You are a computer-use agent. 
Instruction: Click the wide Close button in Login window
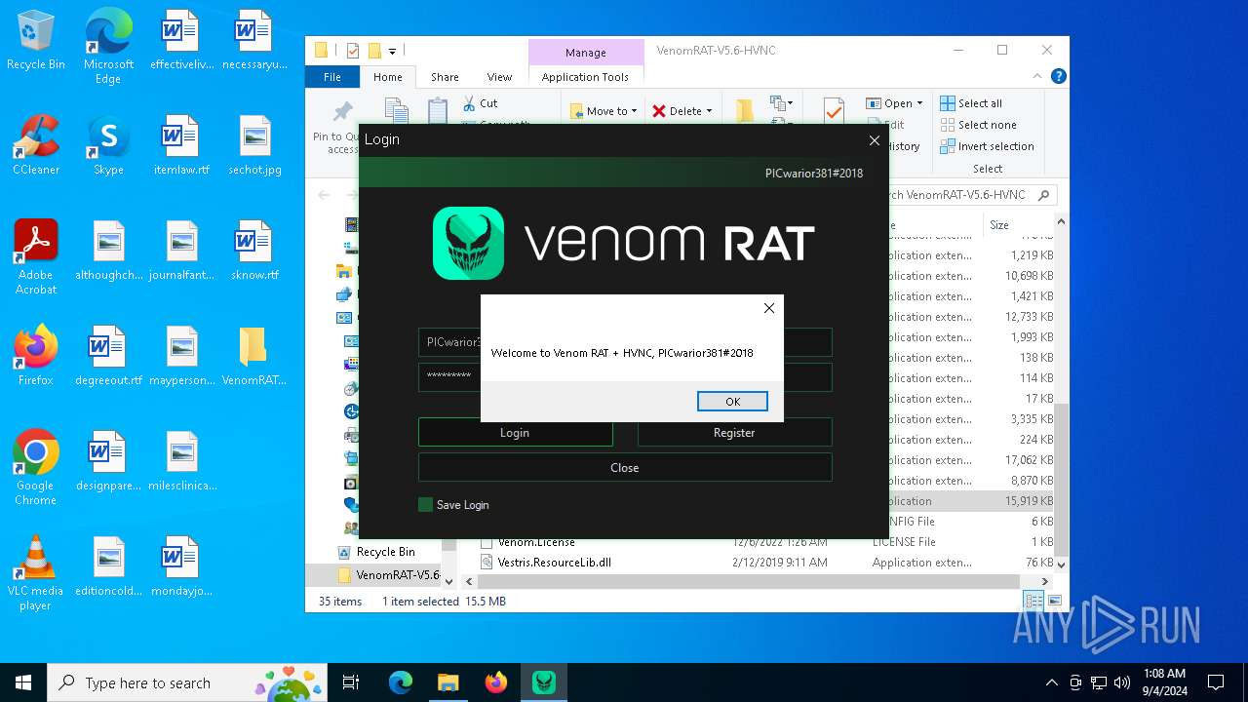pos(625,467)
